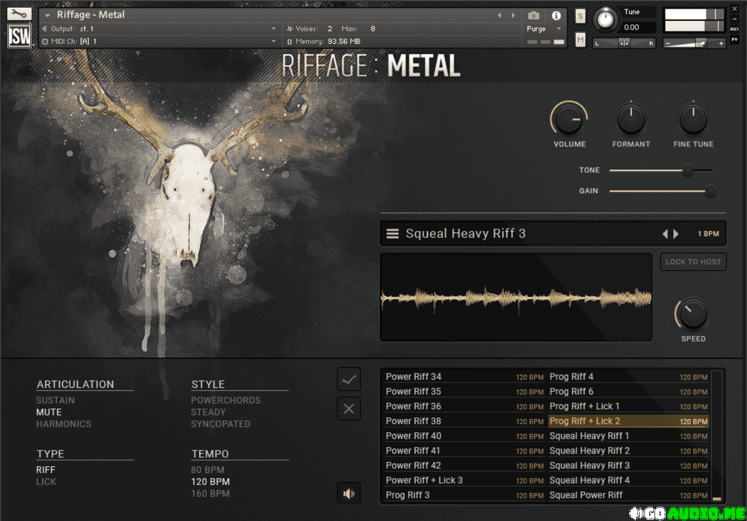Enable Lock To Host tempo
Image resolution: width=747 pixels, height=521 pixels.
tap(693, 262)
